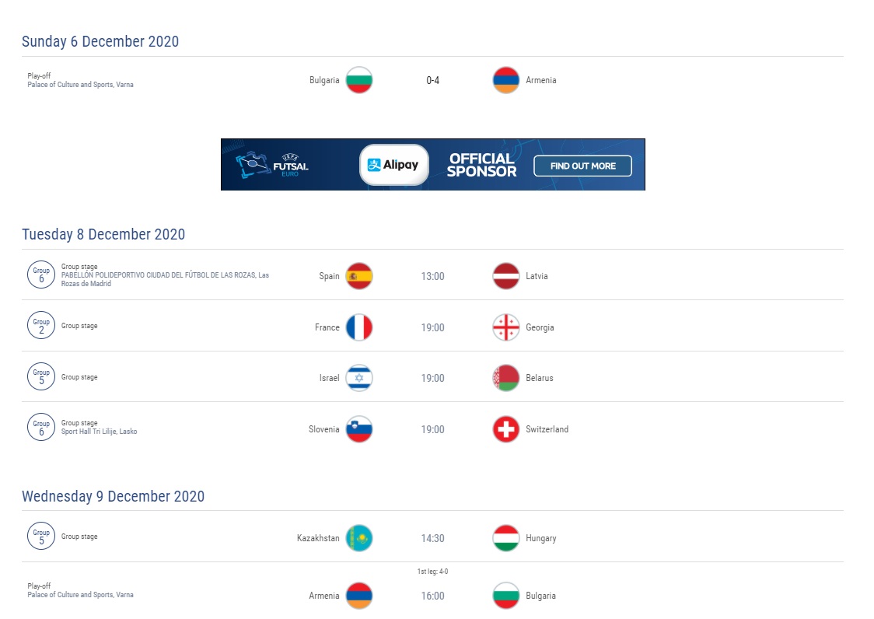Click the Switzerland flag icon

pos(506,429)
